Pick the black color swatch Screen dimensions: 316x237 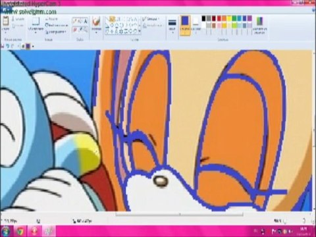click(203, 18)
